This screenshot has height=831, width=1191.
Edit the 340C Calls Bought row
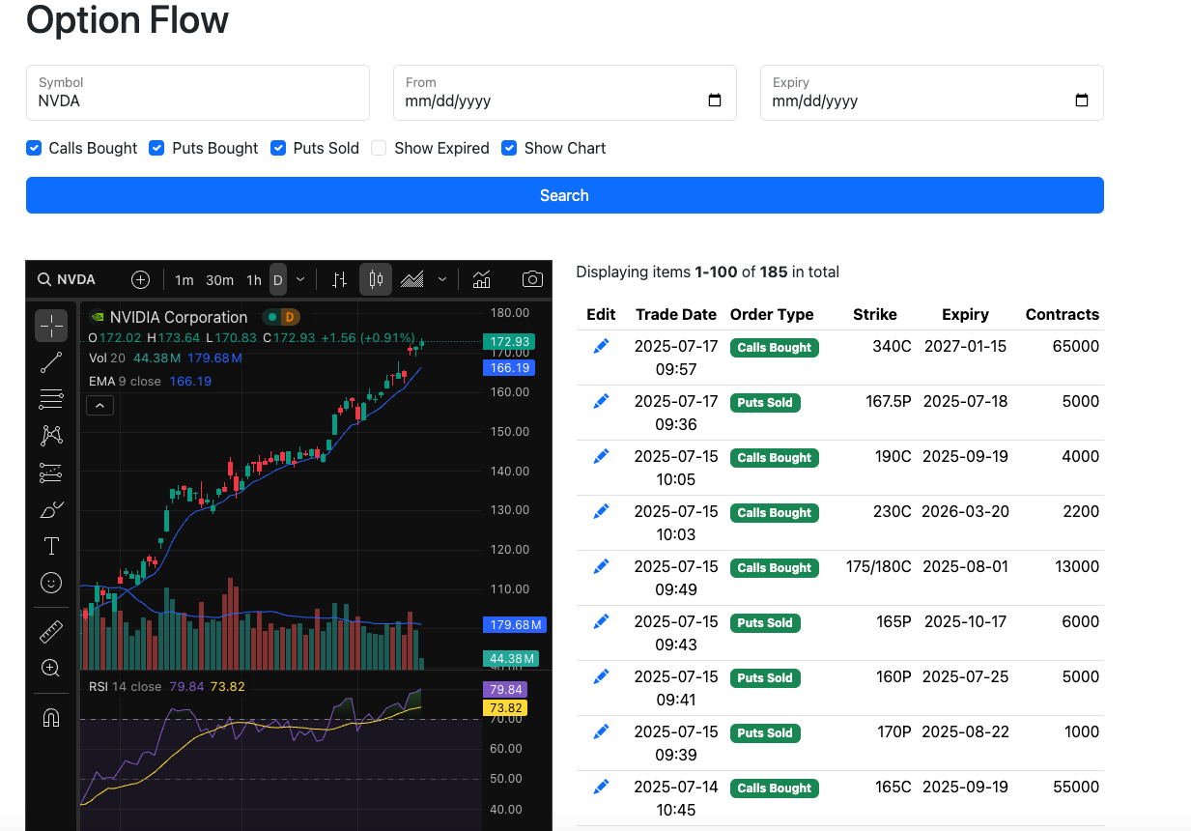point(601,346)
